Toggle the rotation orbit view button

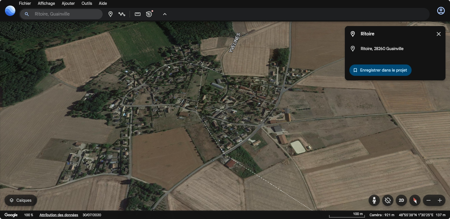tap(388, 200)
